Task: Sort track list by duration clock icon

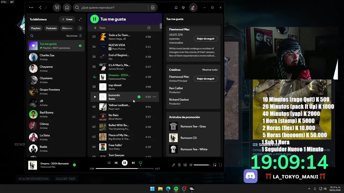Action: tap(149, 28)
